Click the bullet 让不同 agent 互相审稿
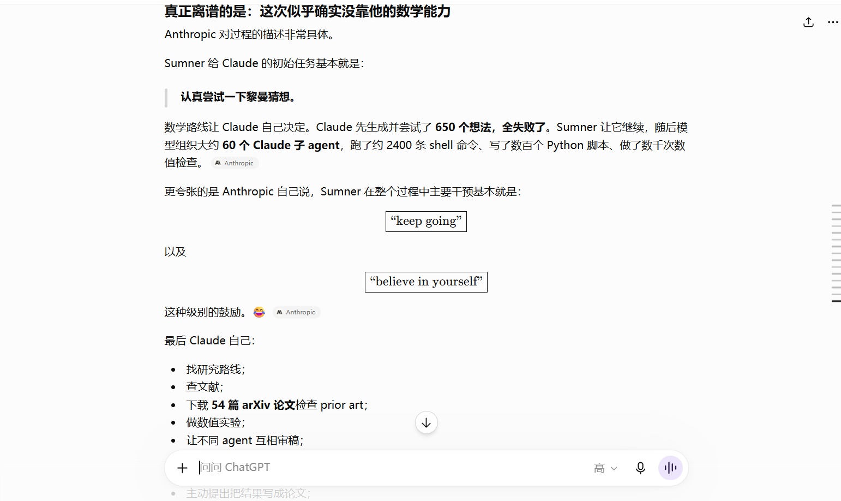This screenshot has width=841, height=501. point(244,440)
